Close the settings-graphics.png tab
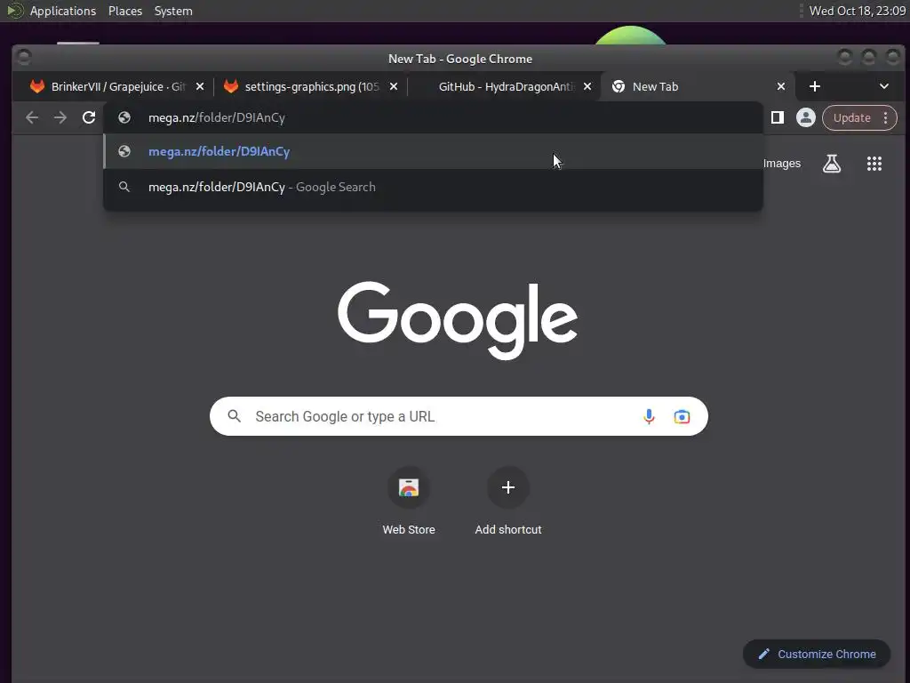Screen dimensions: 910x683 click(x=394, y=86)
